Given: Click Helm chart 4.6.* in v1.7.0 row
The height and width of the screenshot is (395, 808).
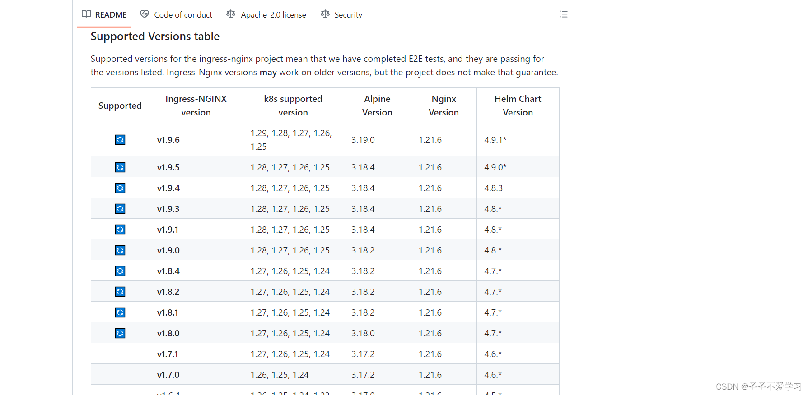Looking at the screenshot, I should point(518,375).
